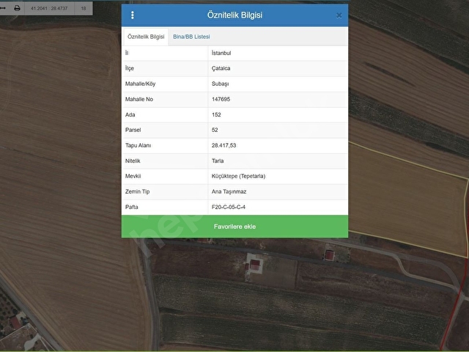Select the Tapu Alanı value 28.417,53
The image size is (469, 352).
tap(224, 145)
